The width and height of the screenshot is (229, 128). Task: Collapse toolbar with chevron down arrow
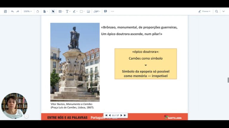pyautogui.click(x=223, y=11)
